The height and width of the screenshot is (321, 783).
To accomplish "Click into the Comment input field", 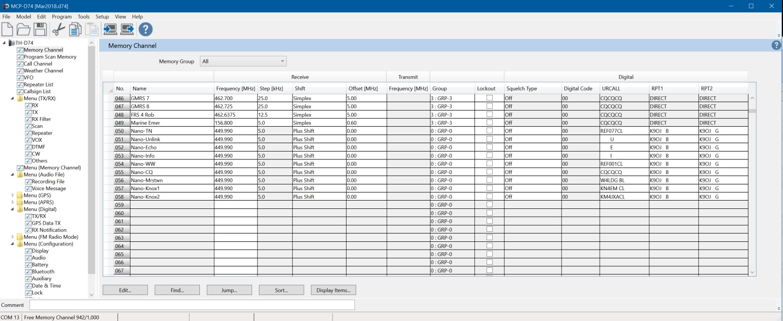I will click(x=192, y=305).
